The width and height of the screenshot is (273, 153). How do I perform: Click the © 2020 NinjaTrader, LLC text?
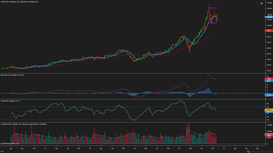click(x=10, y=143)
